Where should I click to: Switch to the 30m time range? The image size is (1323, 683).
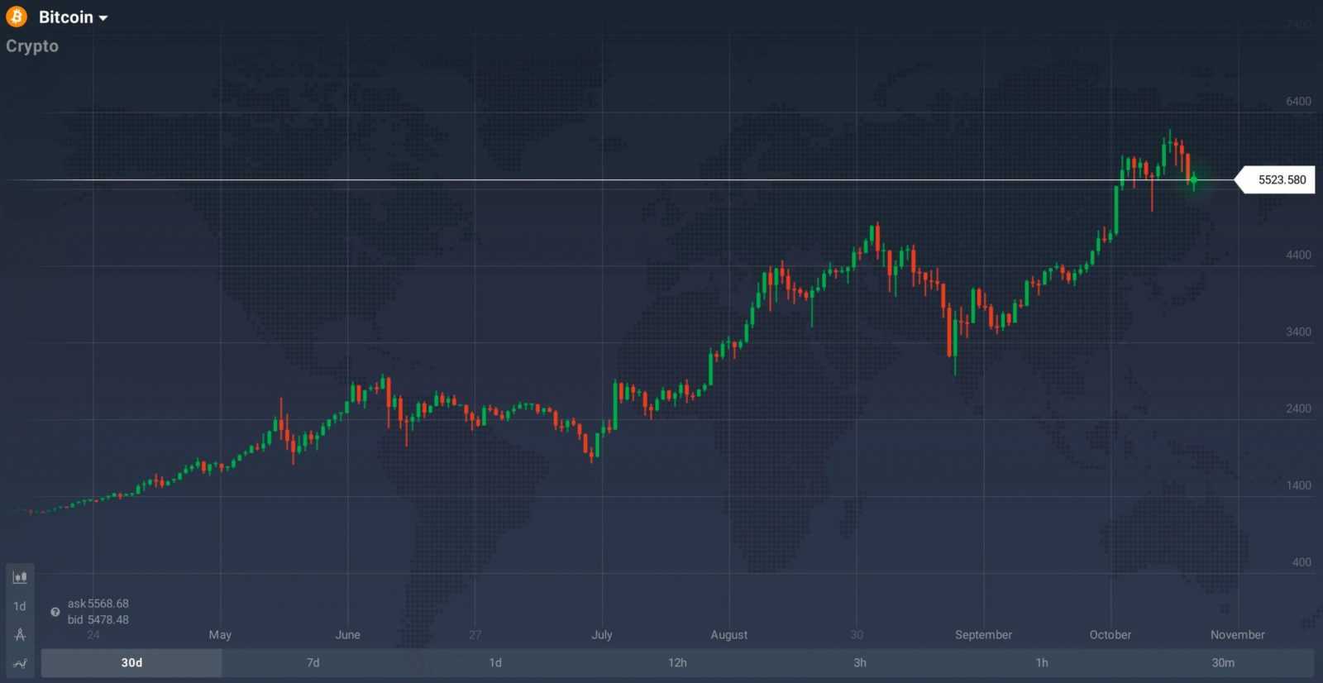coord(1223,662)
